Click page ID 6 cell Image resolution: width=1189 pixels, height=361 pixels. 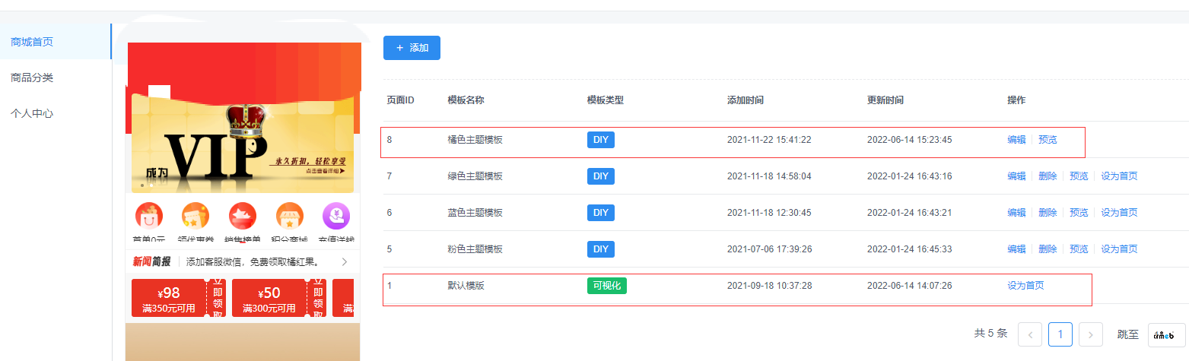click(x=389, y=213)
